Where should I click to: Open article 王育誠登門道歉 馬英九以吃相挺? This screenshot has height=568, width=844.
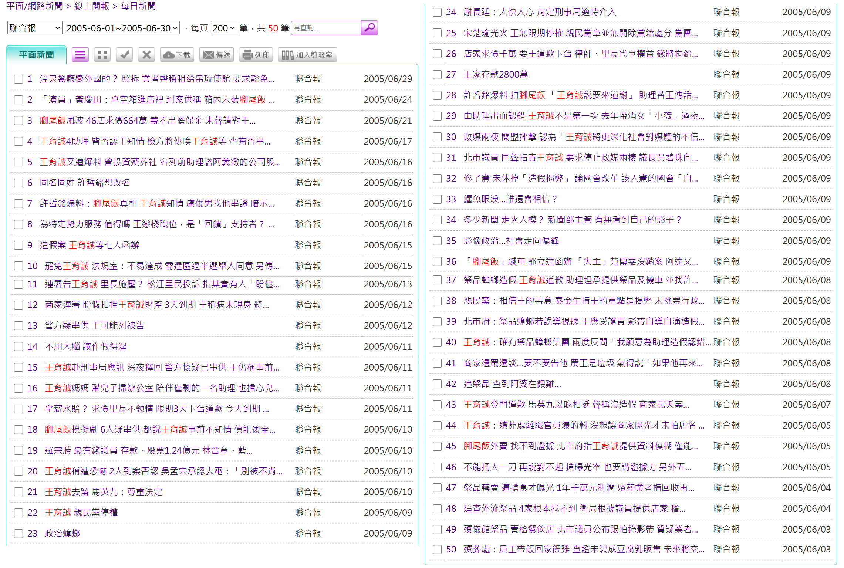coord(576,405)
